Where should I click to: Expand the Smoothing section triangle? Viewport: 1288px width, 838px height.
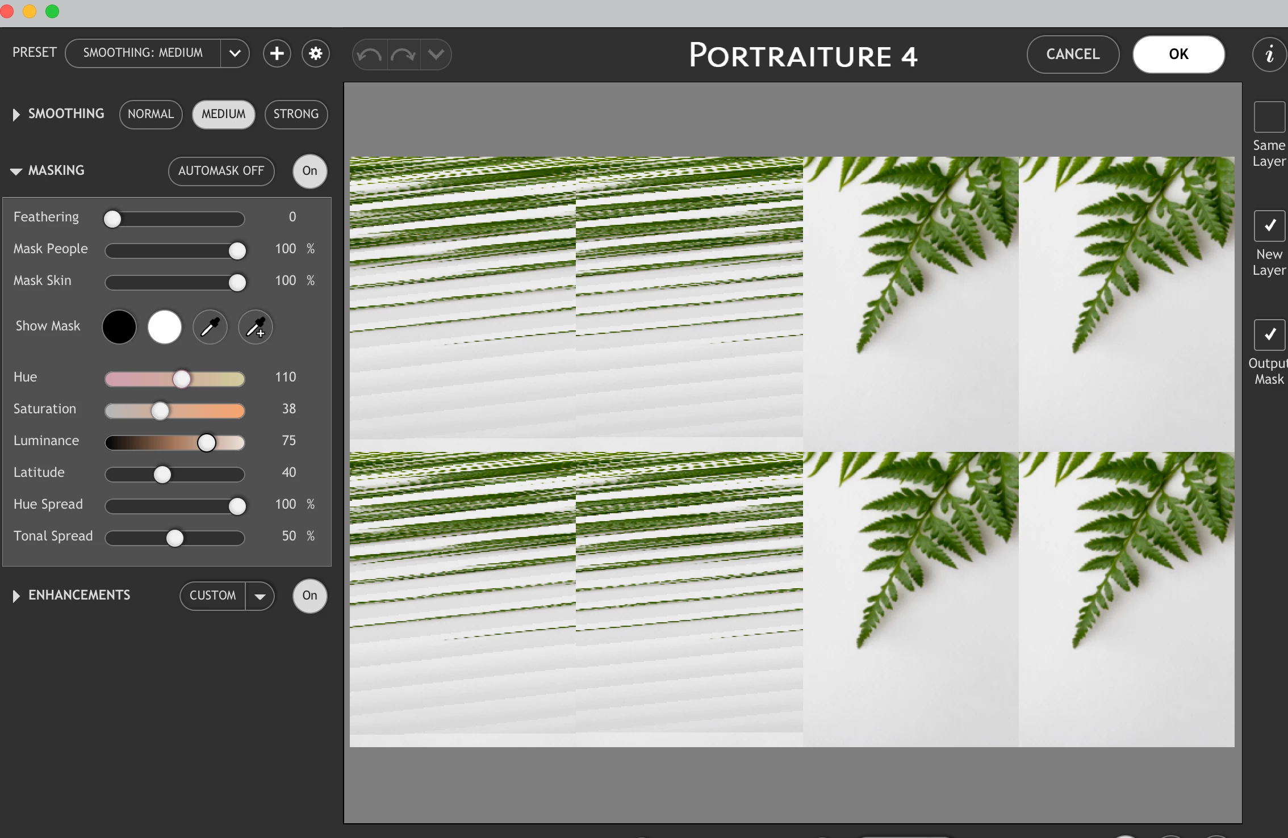(16, 115)
